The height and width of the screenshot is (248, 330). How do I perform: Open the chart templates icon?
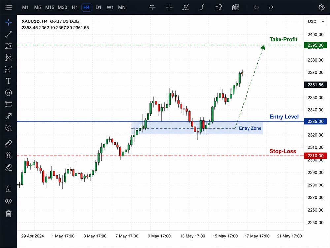236,7
